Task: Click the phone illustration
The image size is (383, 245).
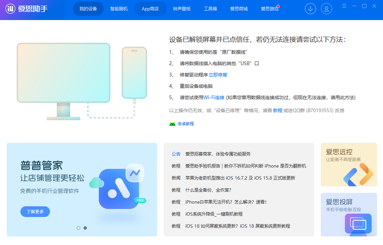Action: [134, 73]
